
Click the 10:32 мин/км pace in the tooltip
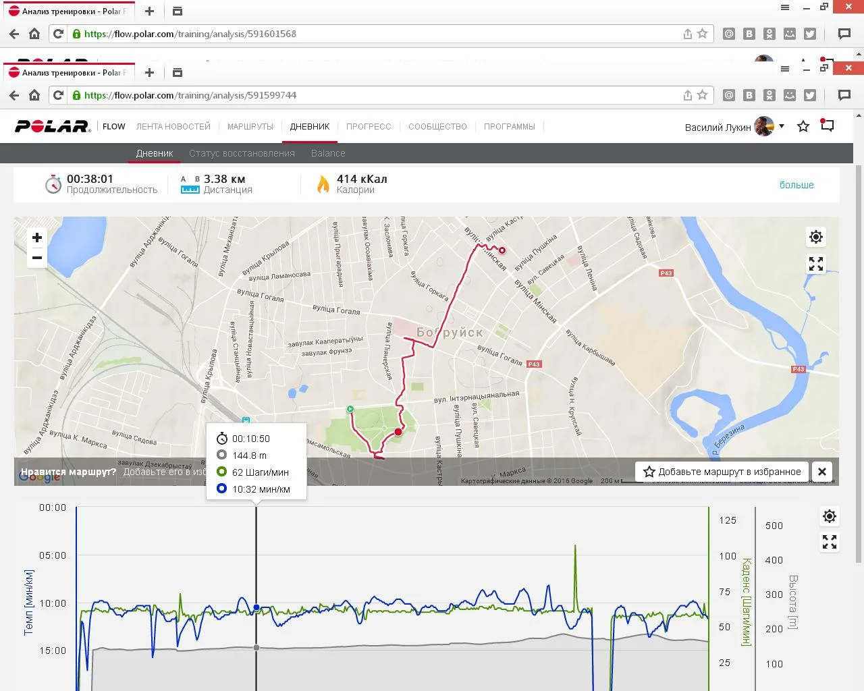click(261, 489)
